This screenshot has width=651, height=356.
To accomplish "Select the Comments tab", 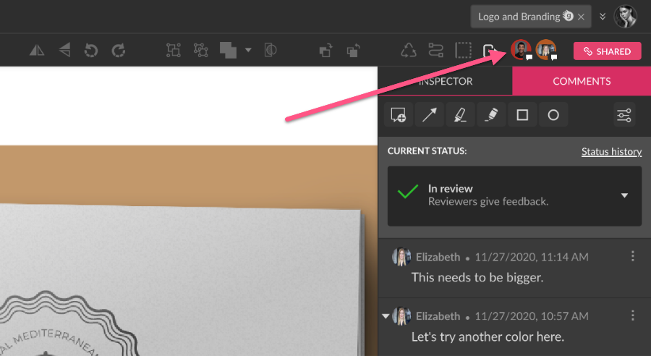I will tap(582, 81).
